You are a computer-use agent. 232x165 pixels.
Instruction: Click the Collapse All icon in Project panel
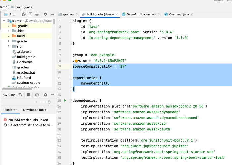37,14
